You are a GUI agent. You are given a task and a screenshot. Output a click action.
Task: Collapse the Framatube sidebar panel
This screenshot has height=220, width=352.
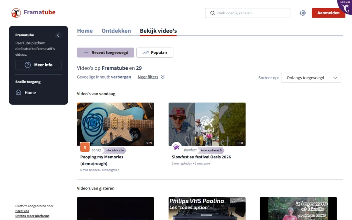click(58, 35)
